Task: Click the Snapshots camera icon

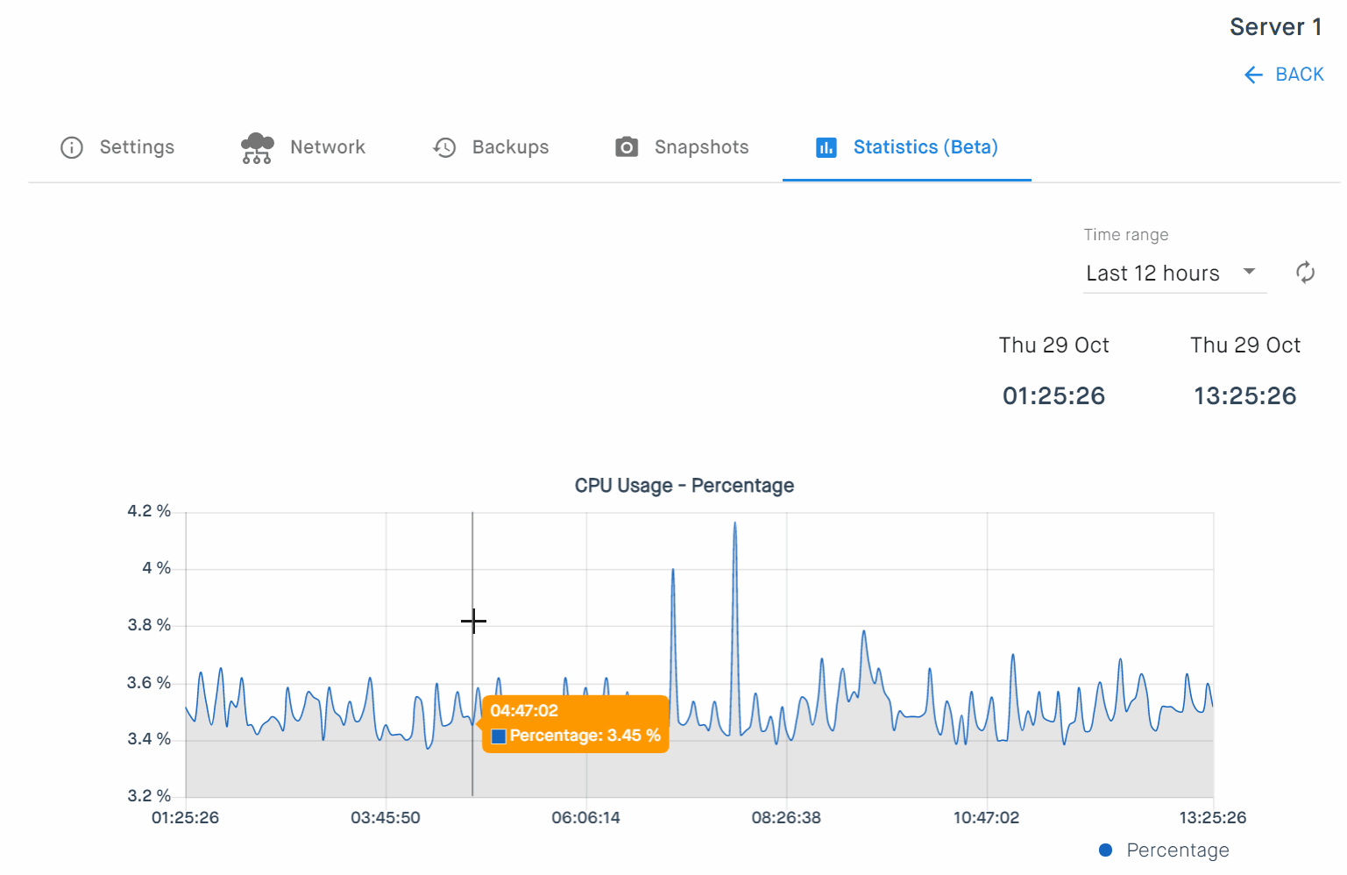Action: coord(627,147)
